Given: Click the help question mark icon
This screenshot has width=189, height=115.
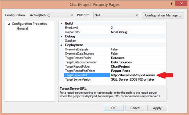Looking at the screenshot, I should click(x=172, y=3).
